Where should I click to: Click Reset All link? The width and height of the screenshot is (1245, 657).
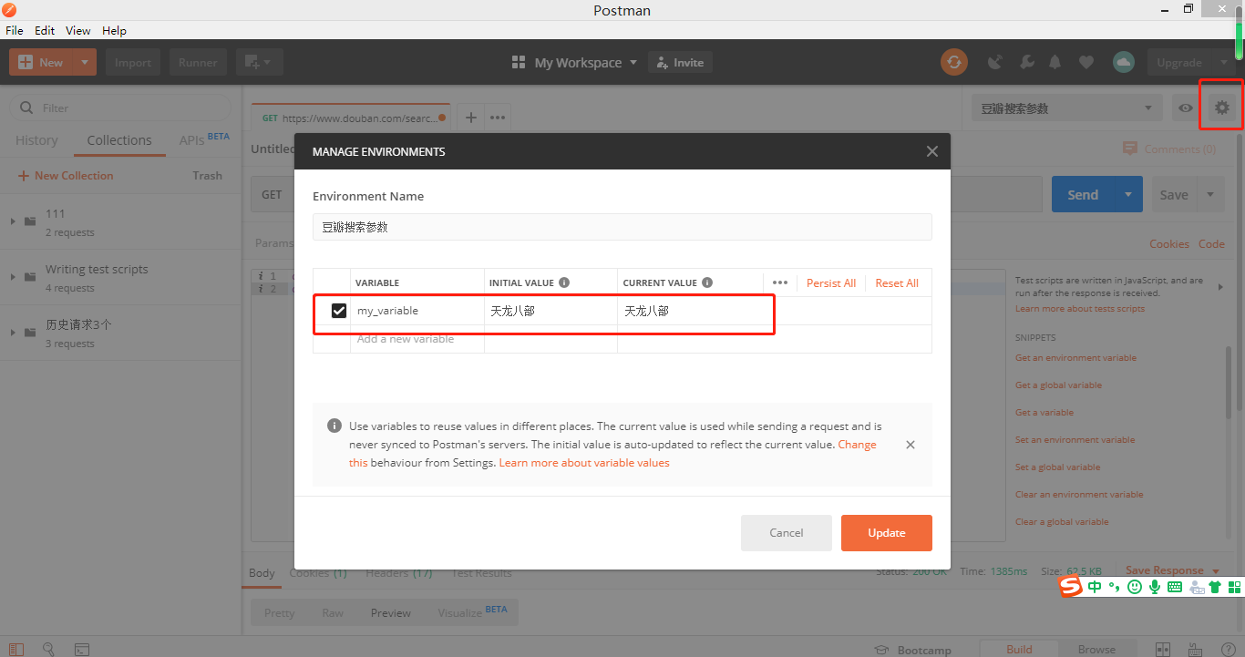click(x=897, y=283)
